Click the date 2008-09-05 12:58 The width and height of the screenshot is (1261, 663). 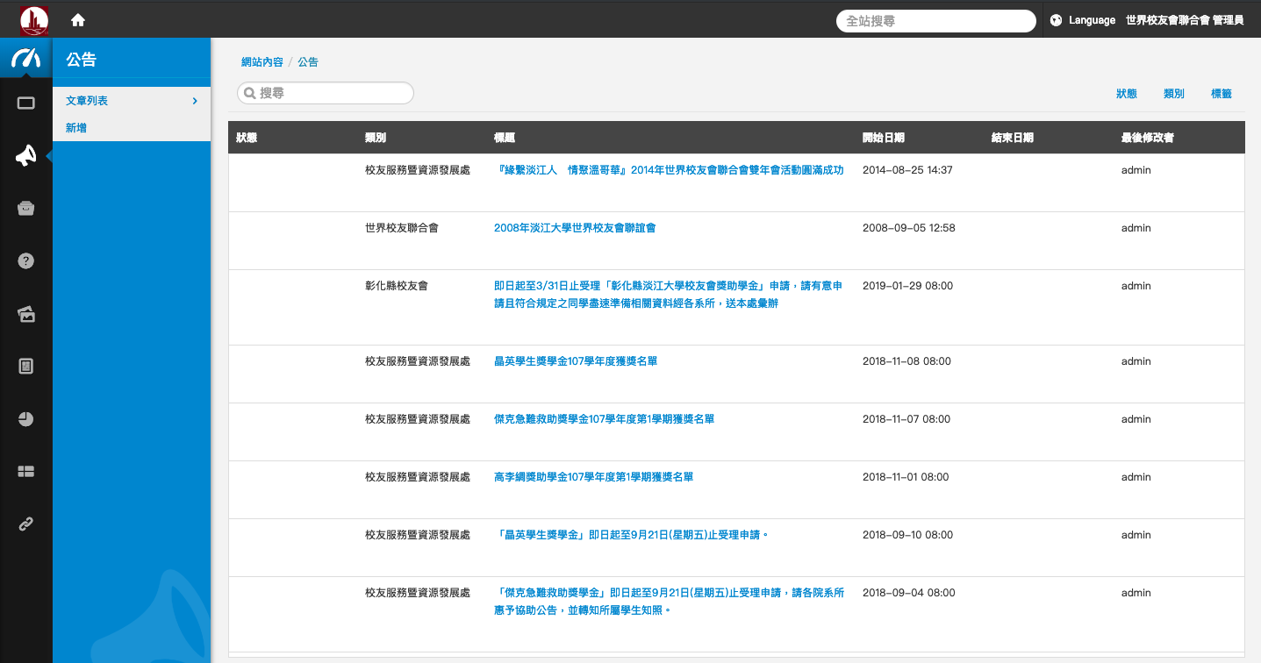coord(909,228)
